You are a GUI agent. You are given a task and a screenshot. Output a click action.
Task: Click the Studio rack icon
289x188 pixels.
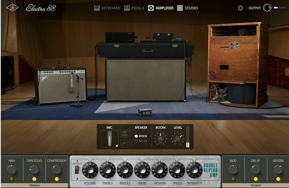tap(180, 8)
